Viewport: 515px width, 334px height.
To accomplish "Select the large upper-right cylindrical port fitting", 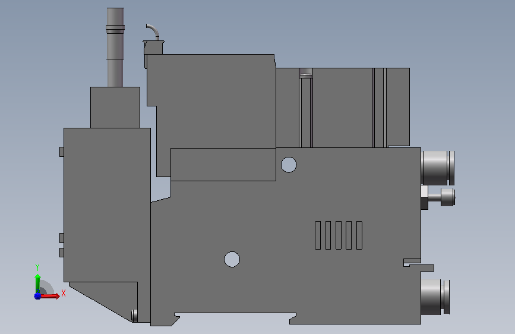I will [x=438, y=168].
